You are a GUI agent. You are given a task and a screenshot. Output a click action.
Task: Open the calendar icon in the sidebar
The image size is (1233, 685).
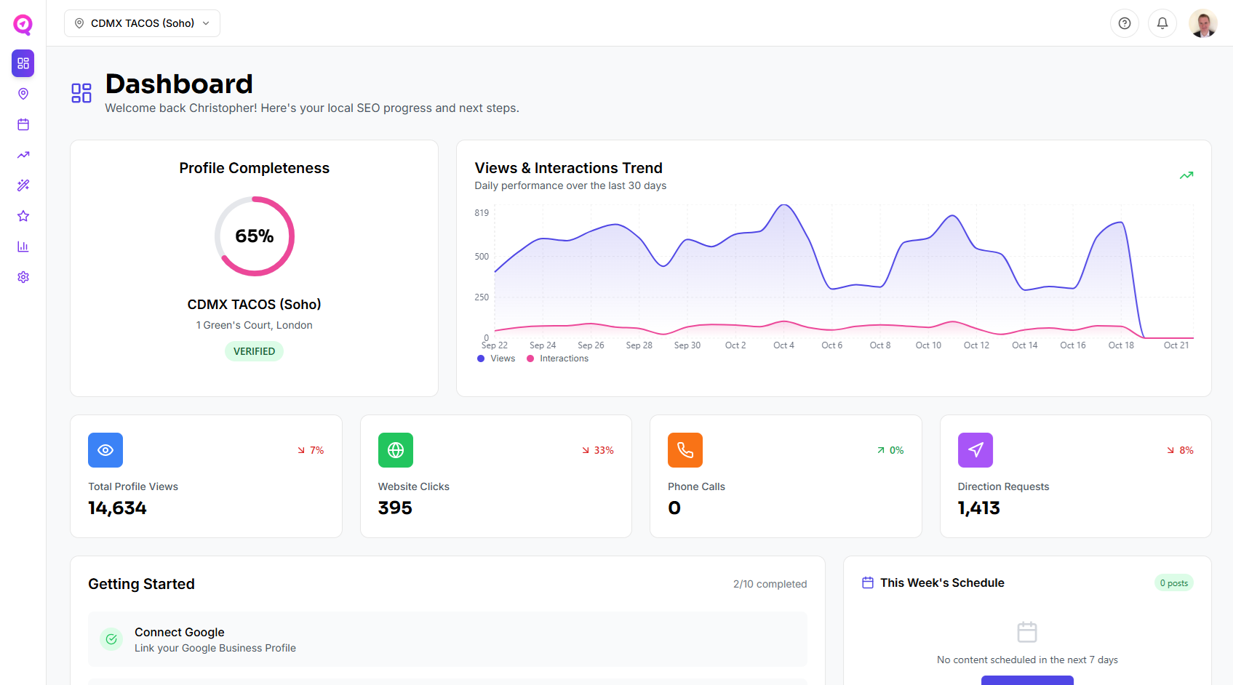(23, 124)
